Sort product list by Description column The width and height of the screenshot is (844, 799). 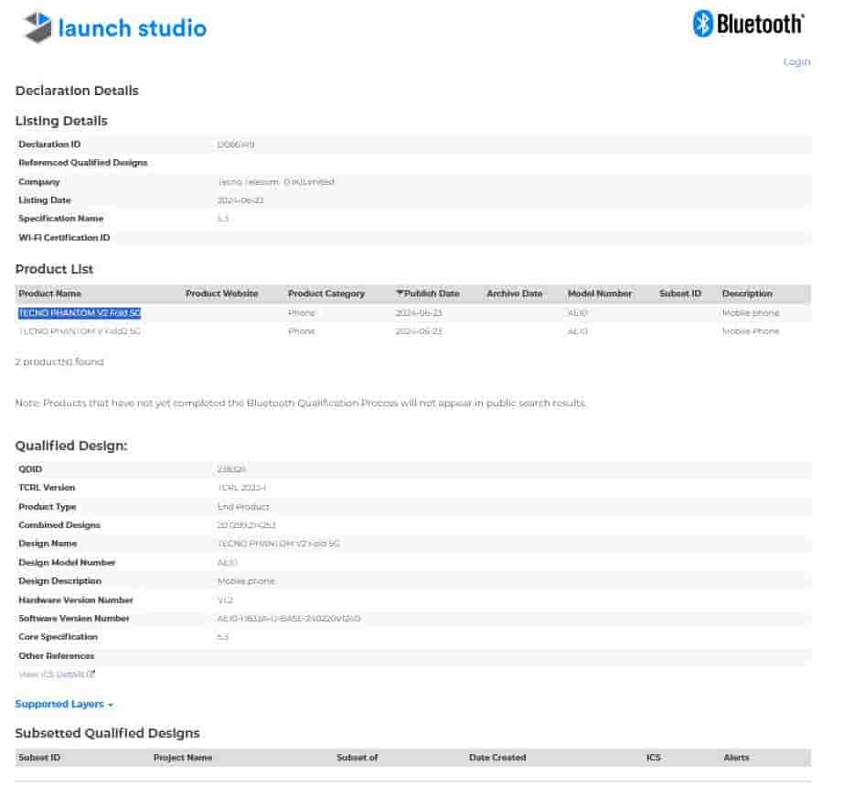tap(746, 294)
